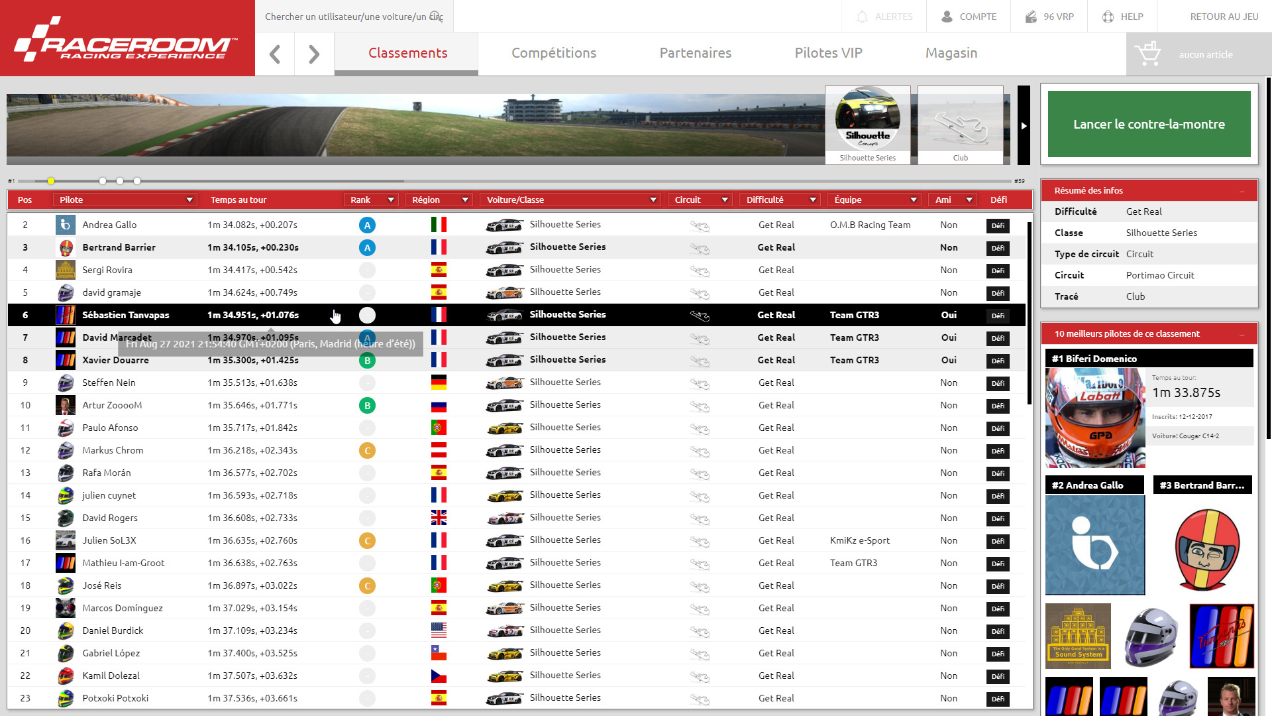The image size is (1272, 716).
Task: Open the Voiture/Classe filter dropdown
Action: [x=653, y=200]
